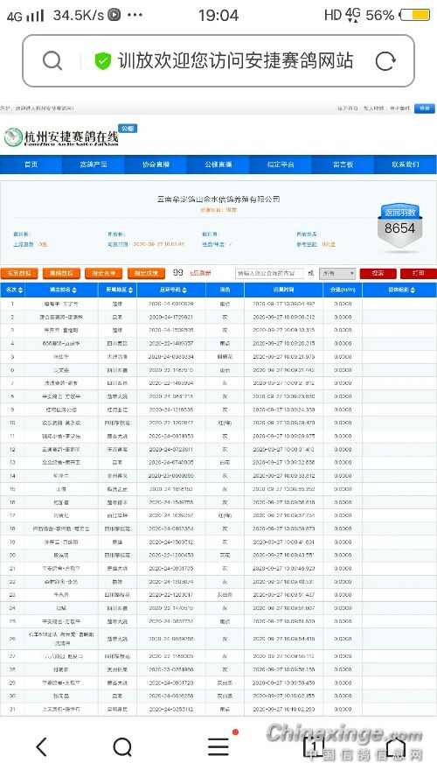Tap the browser home icon

click(x=397, y=746)
